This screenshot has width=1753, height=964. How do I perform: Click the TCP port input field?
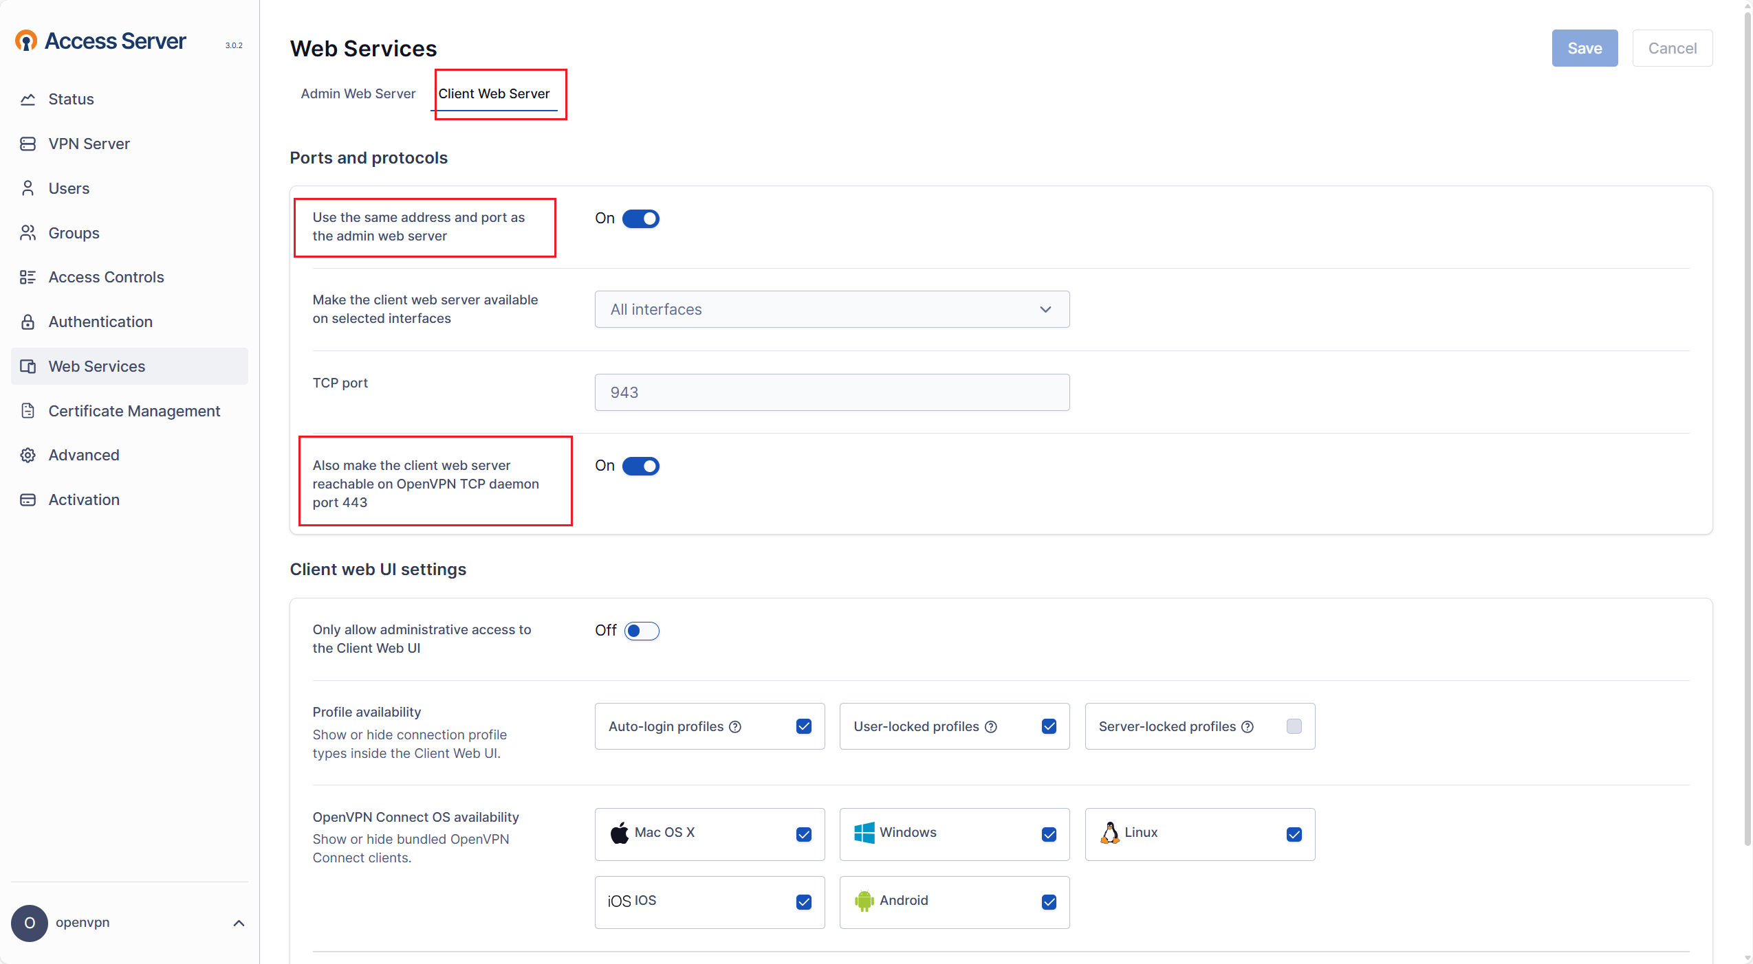pyautogui.click(x=831, y=392)
